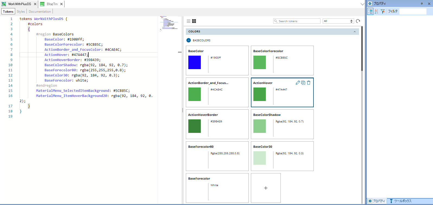Open the Documentation tab
The width and height of the screenshot is (433, 205).
[40, 11]
